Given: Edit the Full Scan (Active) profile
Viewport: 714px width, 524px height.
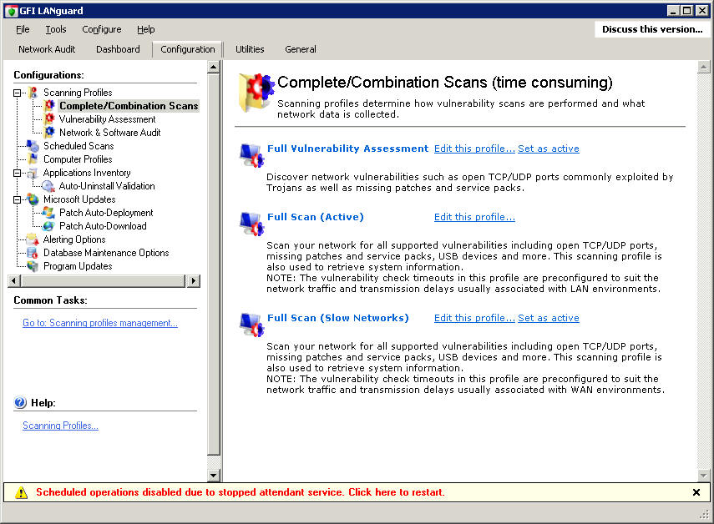Looking at the screenshot, I should [474, 217].
